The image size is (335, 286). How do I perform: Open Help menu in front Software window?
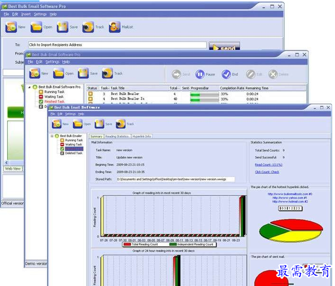pyautogui.click(x=81, y=114)
